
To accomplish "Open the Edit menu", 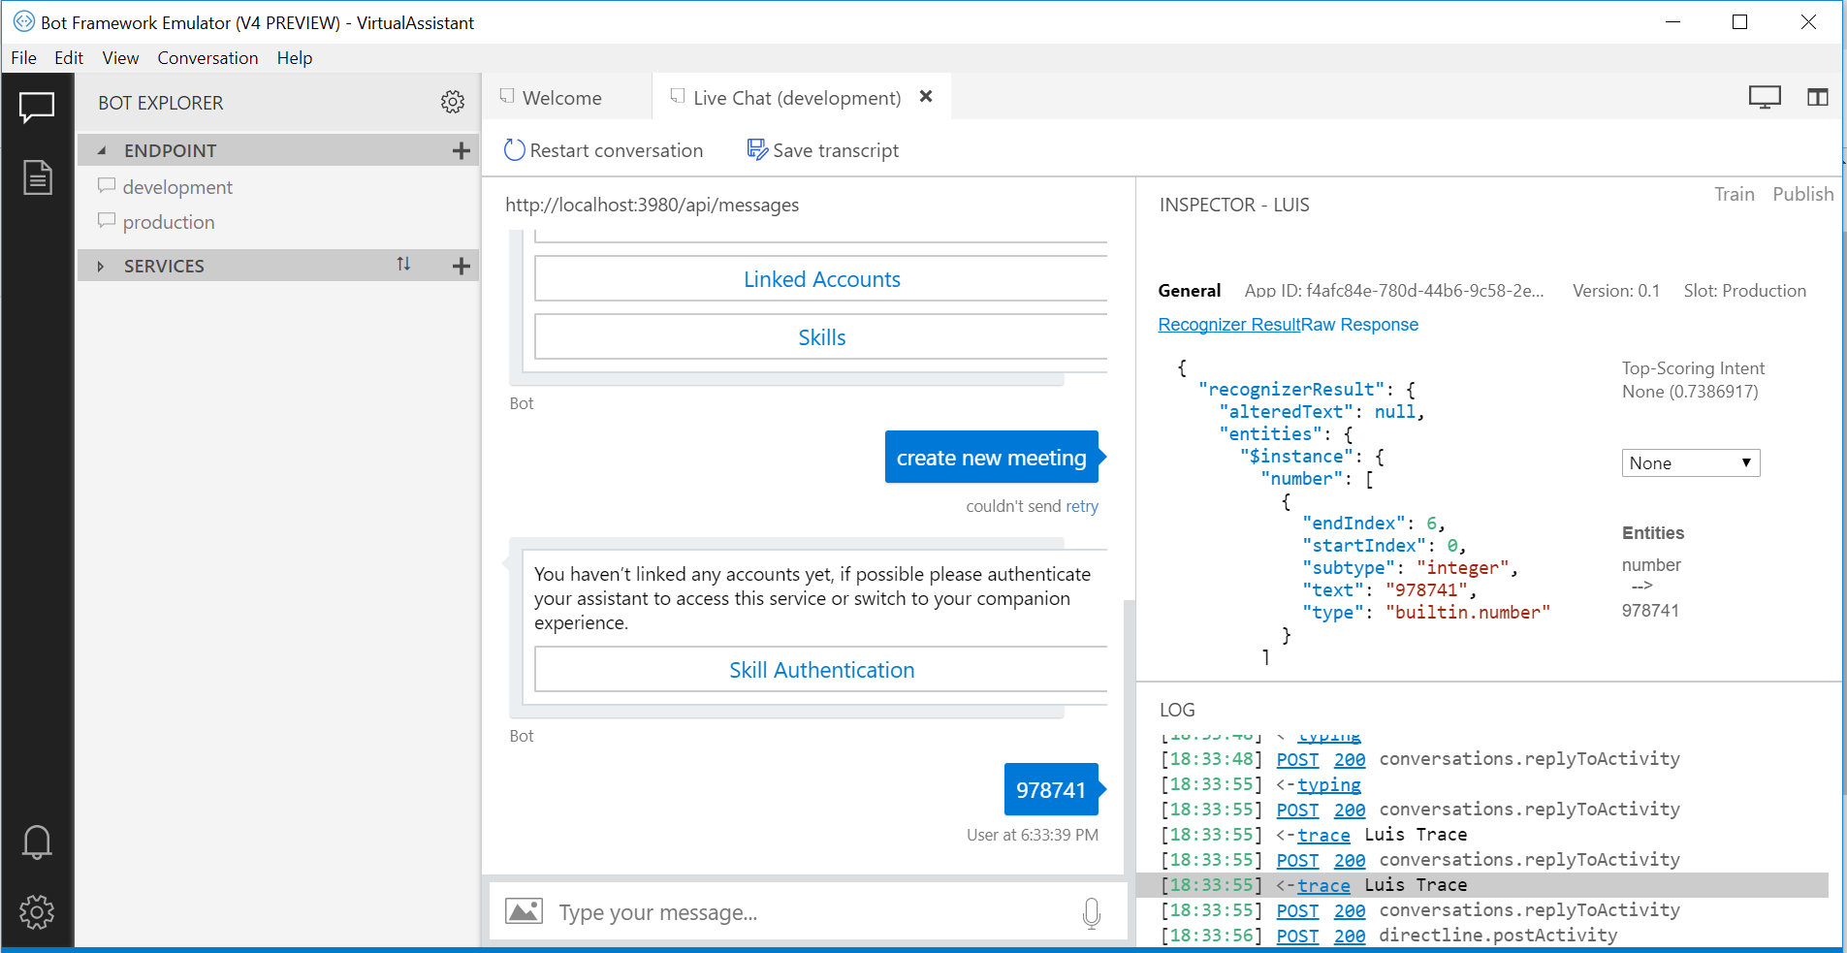I will 69,58.
